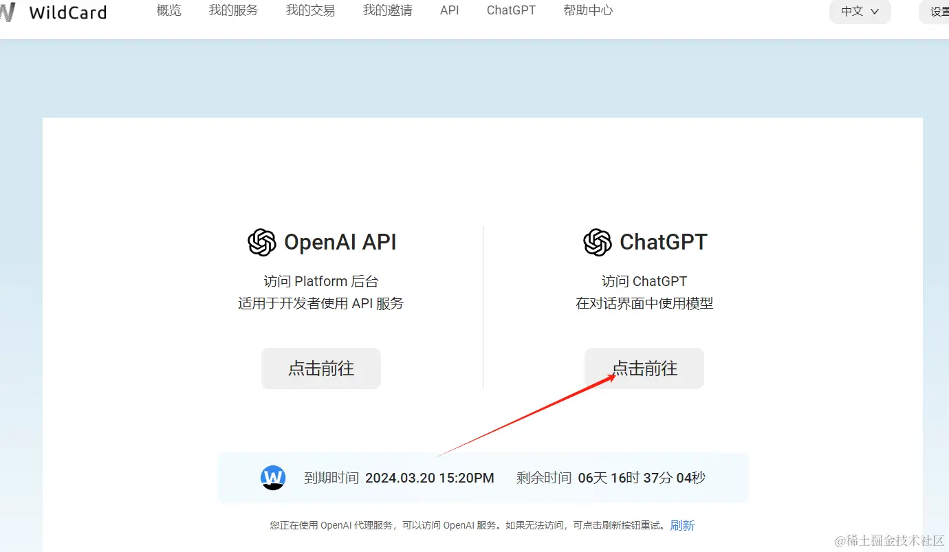Select ChatGPT in the top navigation
The height and width of the screenshot is (552, 949).
pyautogui.click(x=511, y=11)
